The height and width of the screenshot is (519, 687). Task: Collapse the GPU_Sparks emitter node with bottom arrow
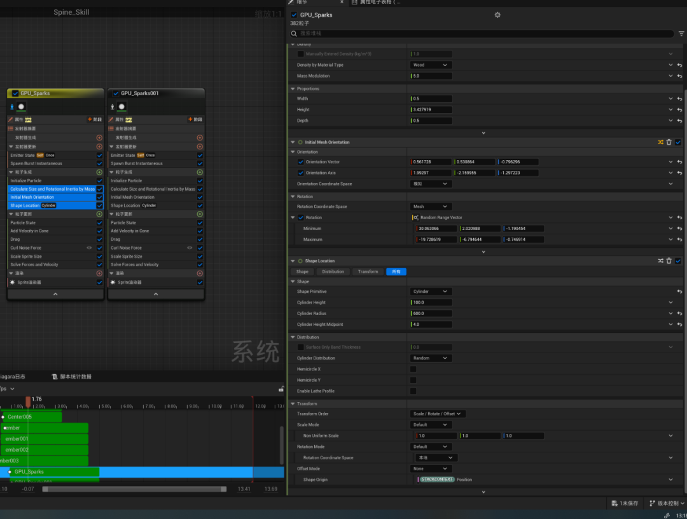click(55, 295)
